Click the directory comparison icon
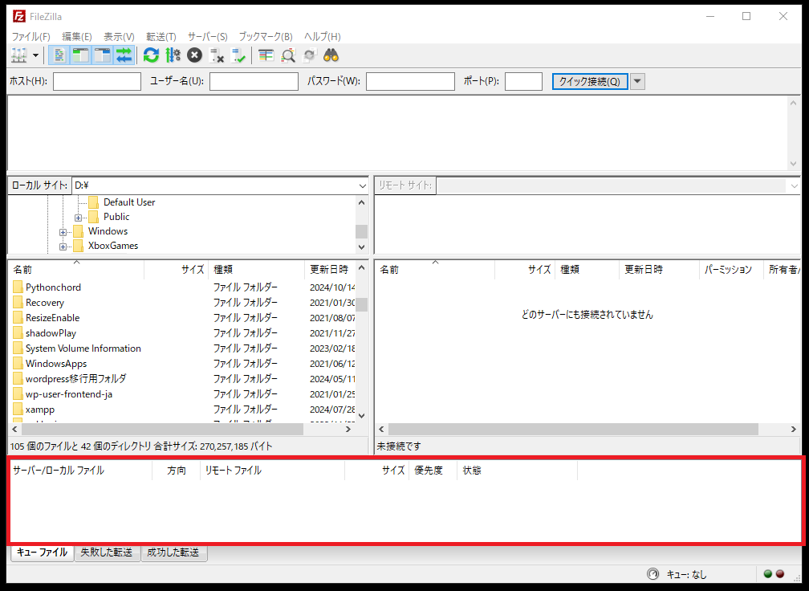This screenshot has width=809, height=591. pyautogui.click(x=287, y=55)
